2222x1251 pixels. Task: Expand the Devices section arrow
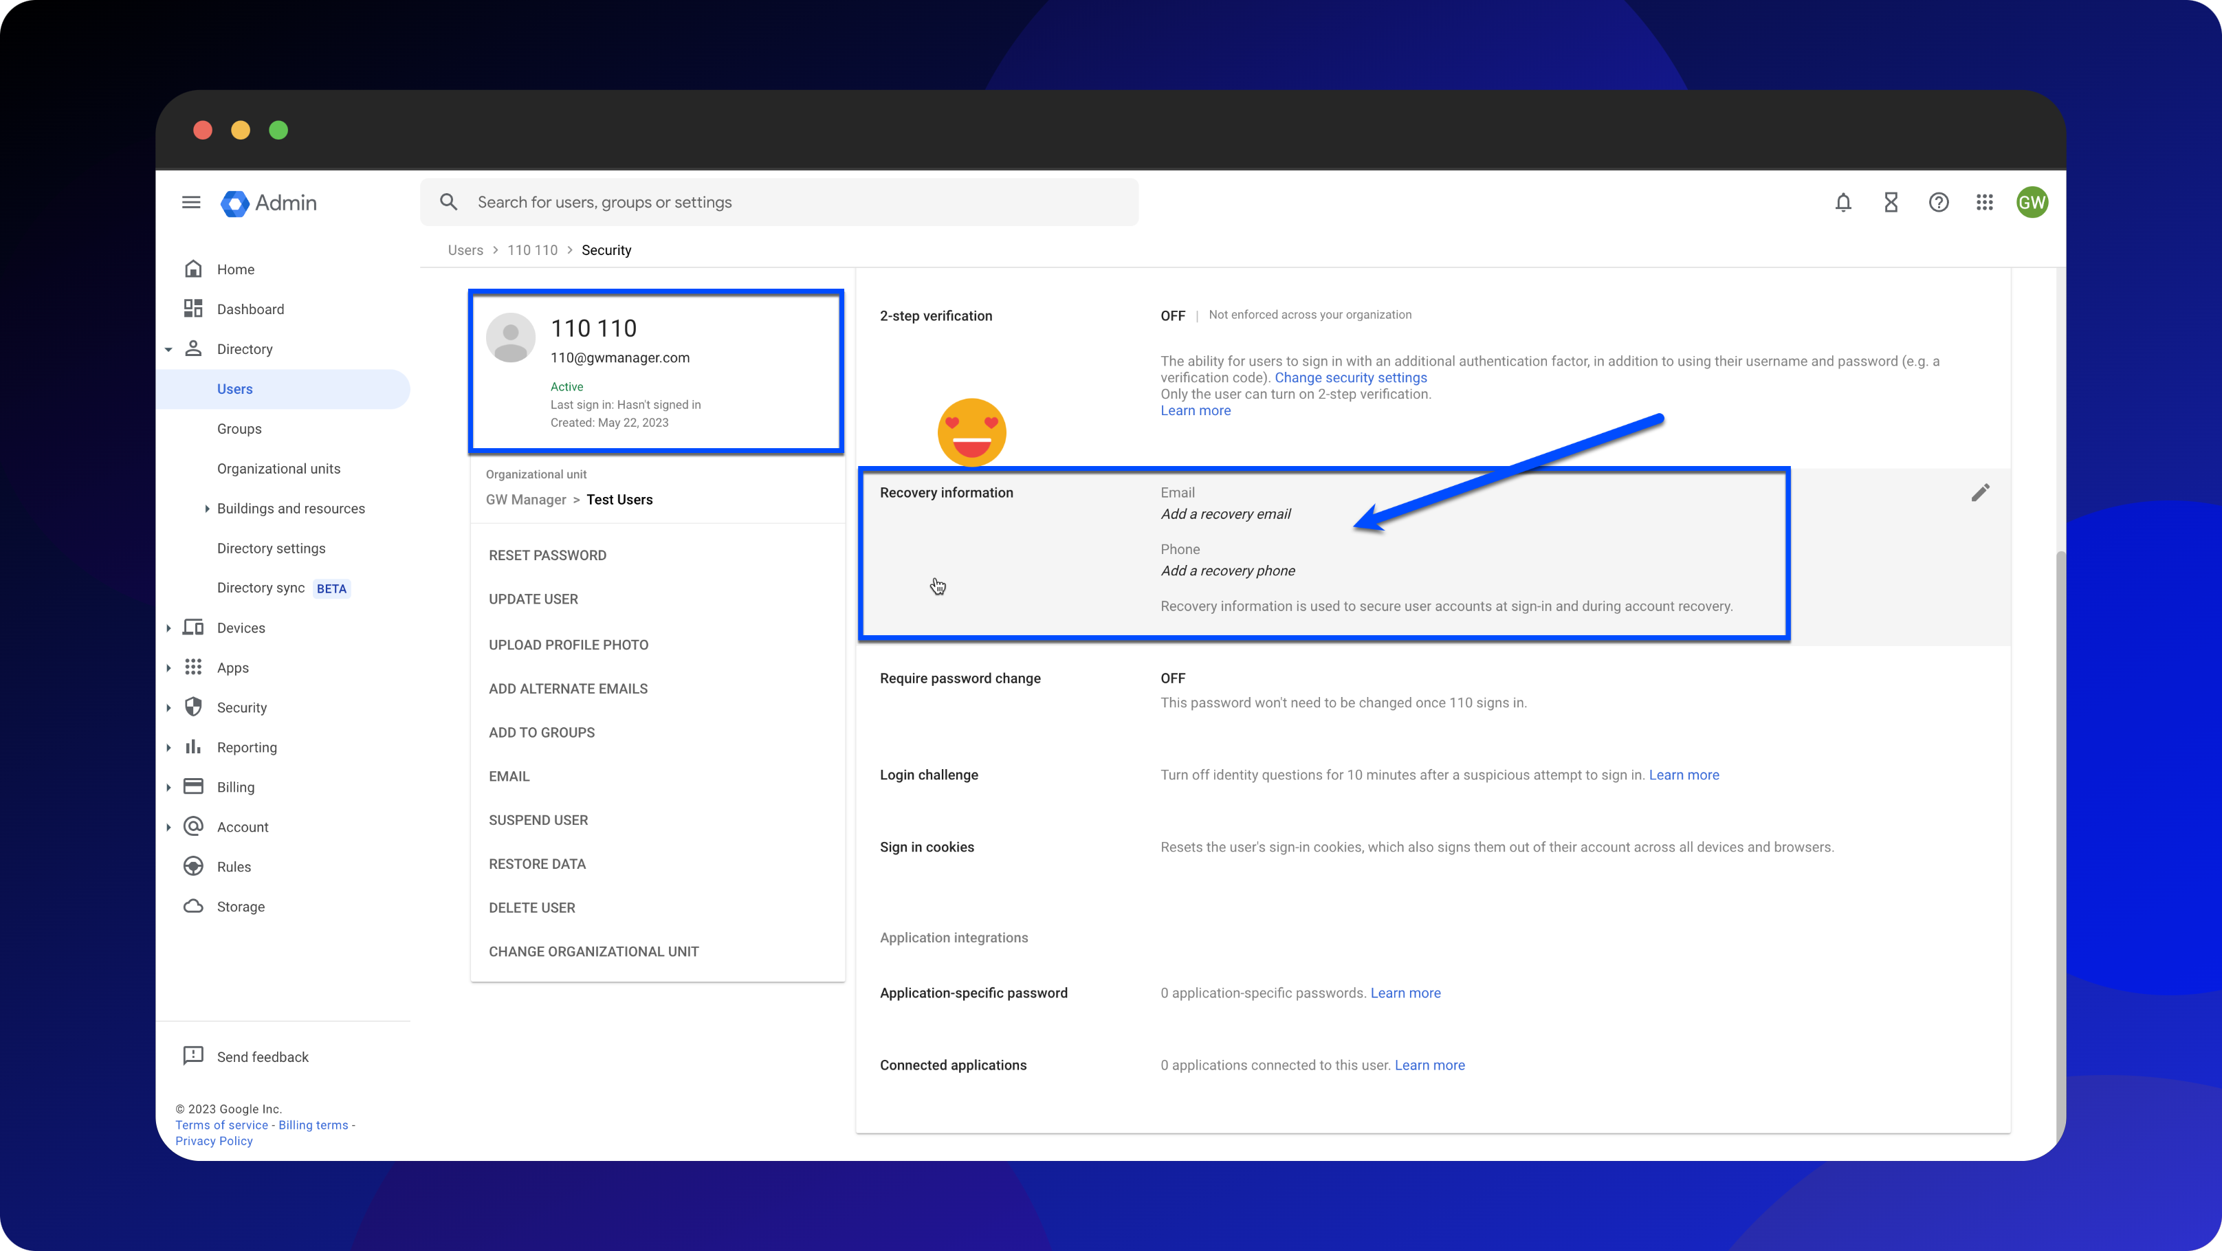click(x=168, y=628)
